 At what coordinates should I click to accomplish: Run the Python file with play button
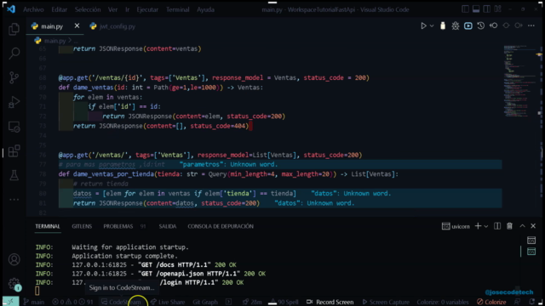423,26
